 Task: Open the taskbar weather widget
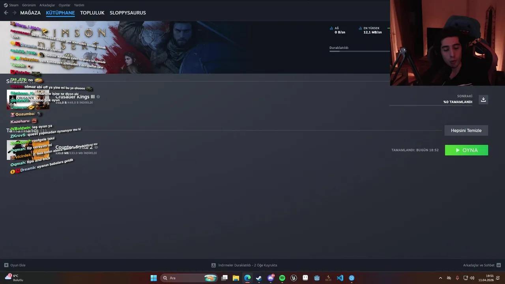coord(14,278)
